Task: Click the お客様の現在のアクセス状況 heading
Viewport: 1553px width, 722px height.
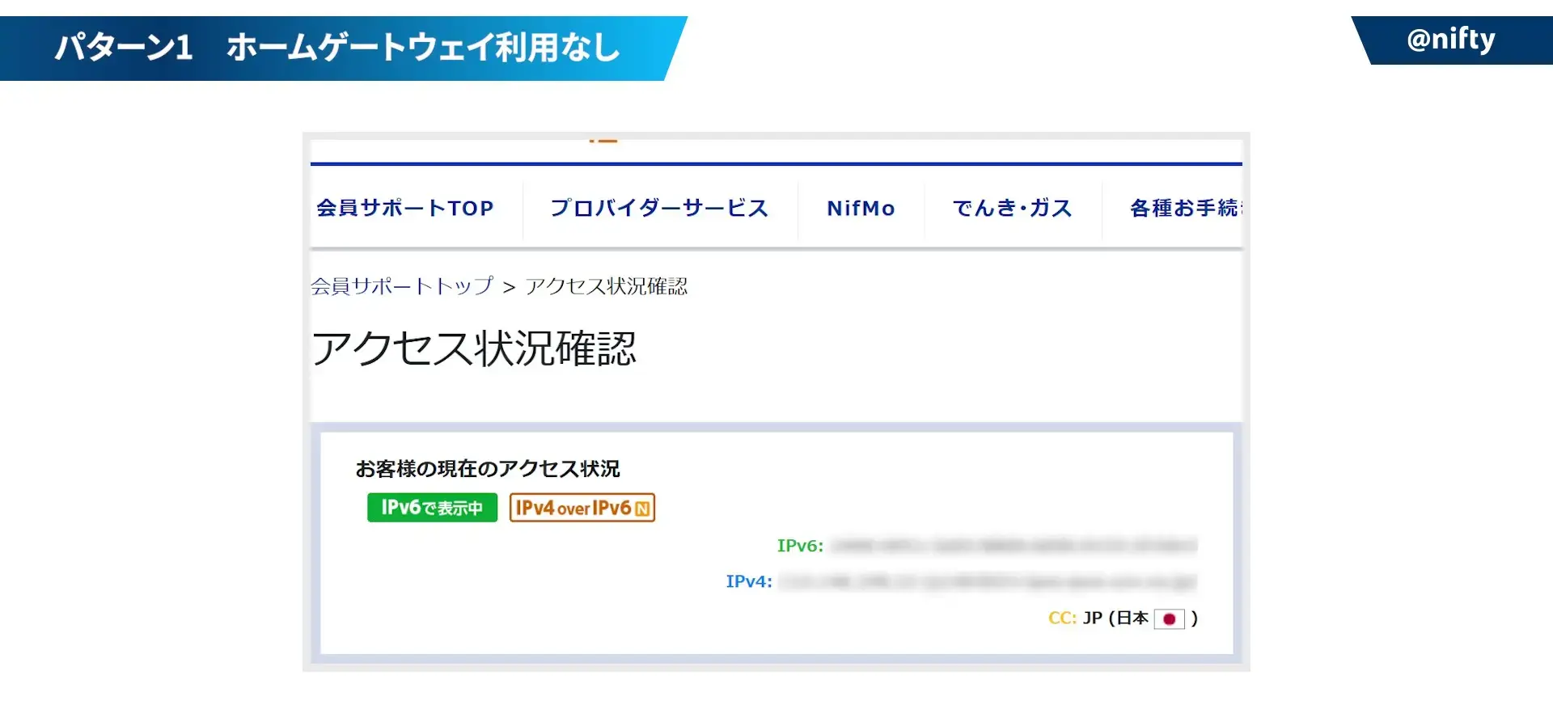Action: click(488, 469)
